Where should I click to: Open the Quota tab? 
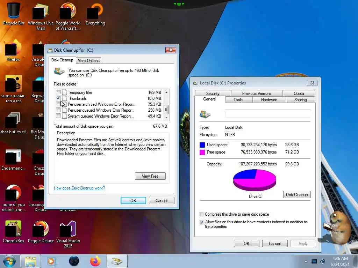[x=299, y=94]
